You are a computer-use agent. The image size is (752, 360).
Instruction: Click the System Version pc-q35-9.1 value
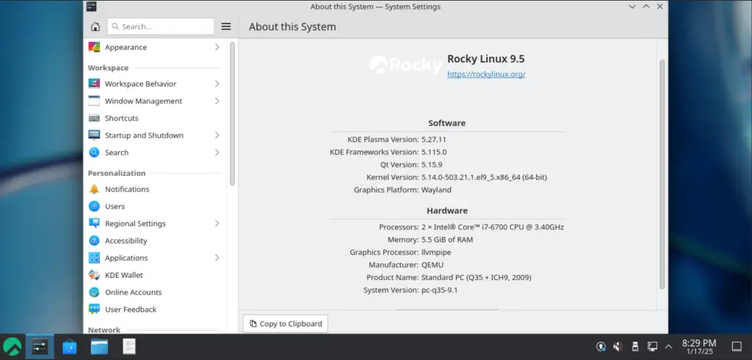[439, 290]
